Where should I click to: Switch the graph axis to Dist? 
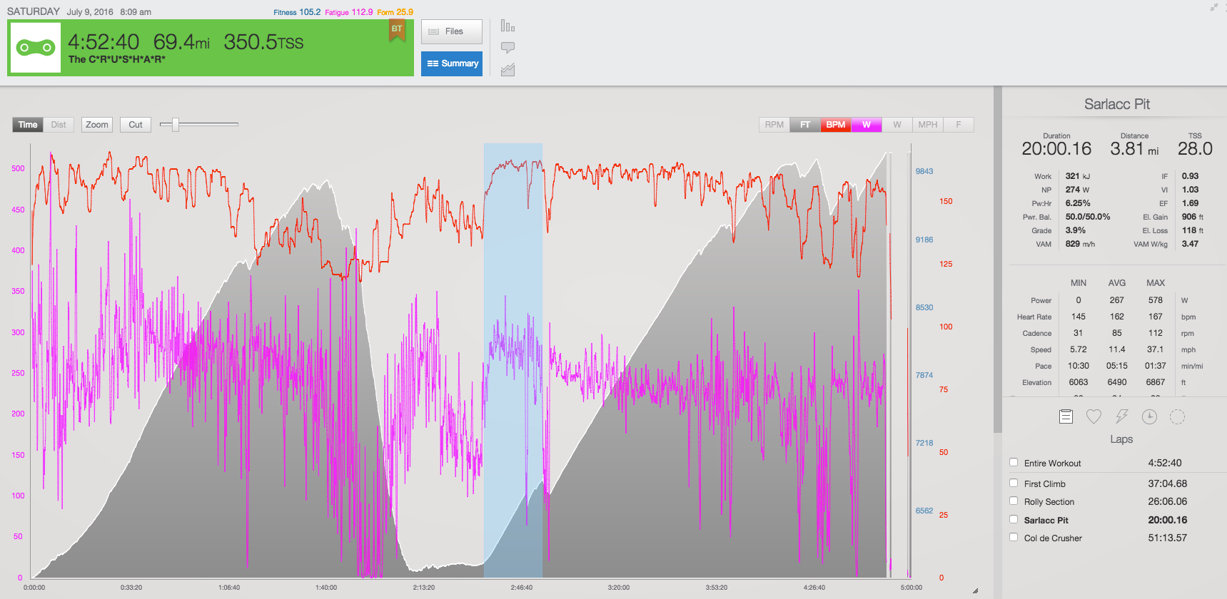point(59,125)
